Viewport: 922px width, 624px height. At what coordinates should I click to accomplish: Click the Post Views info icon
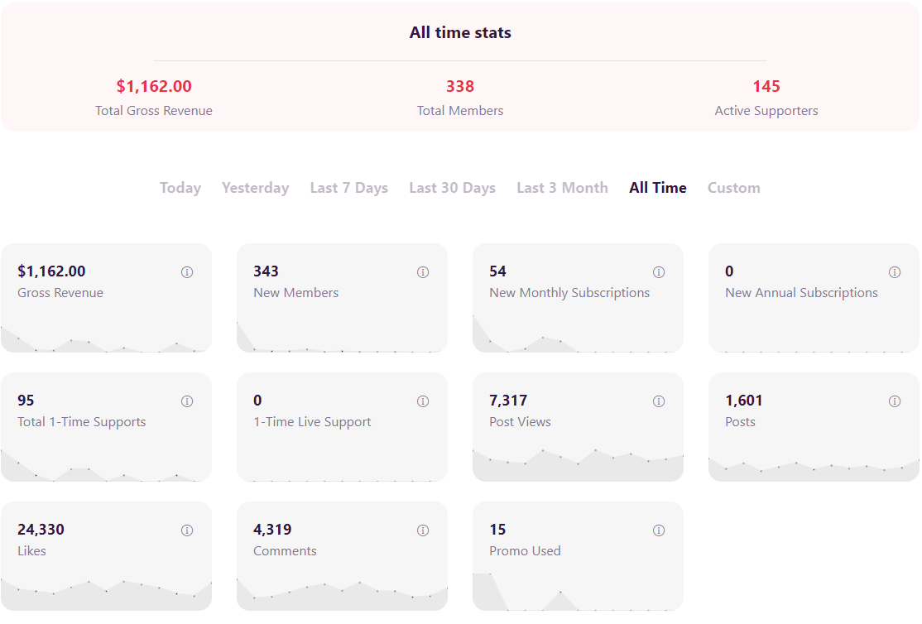pyautogui.click(x=659, y=401)
